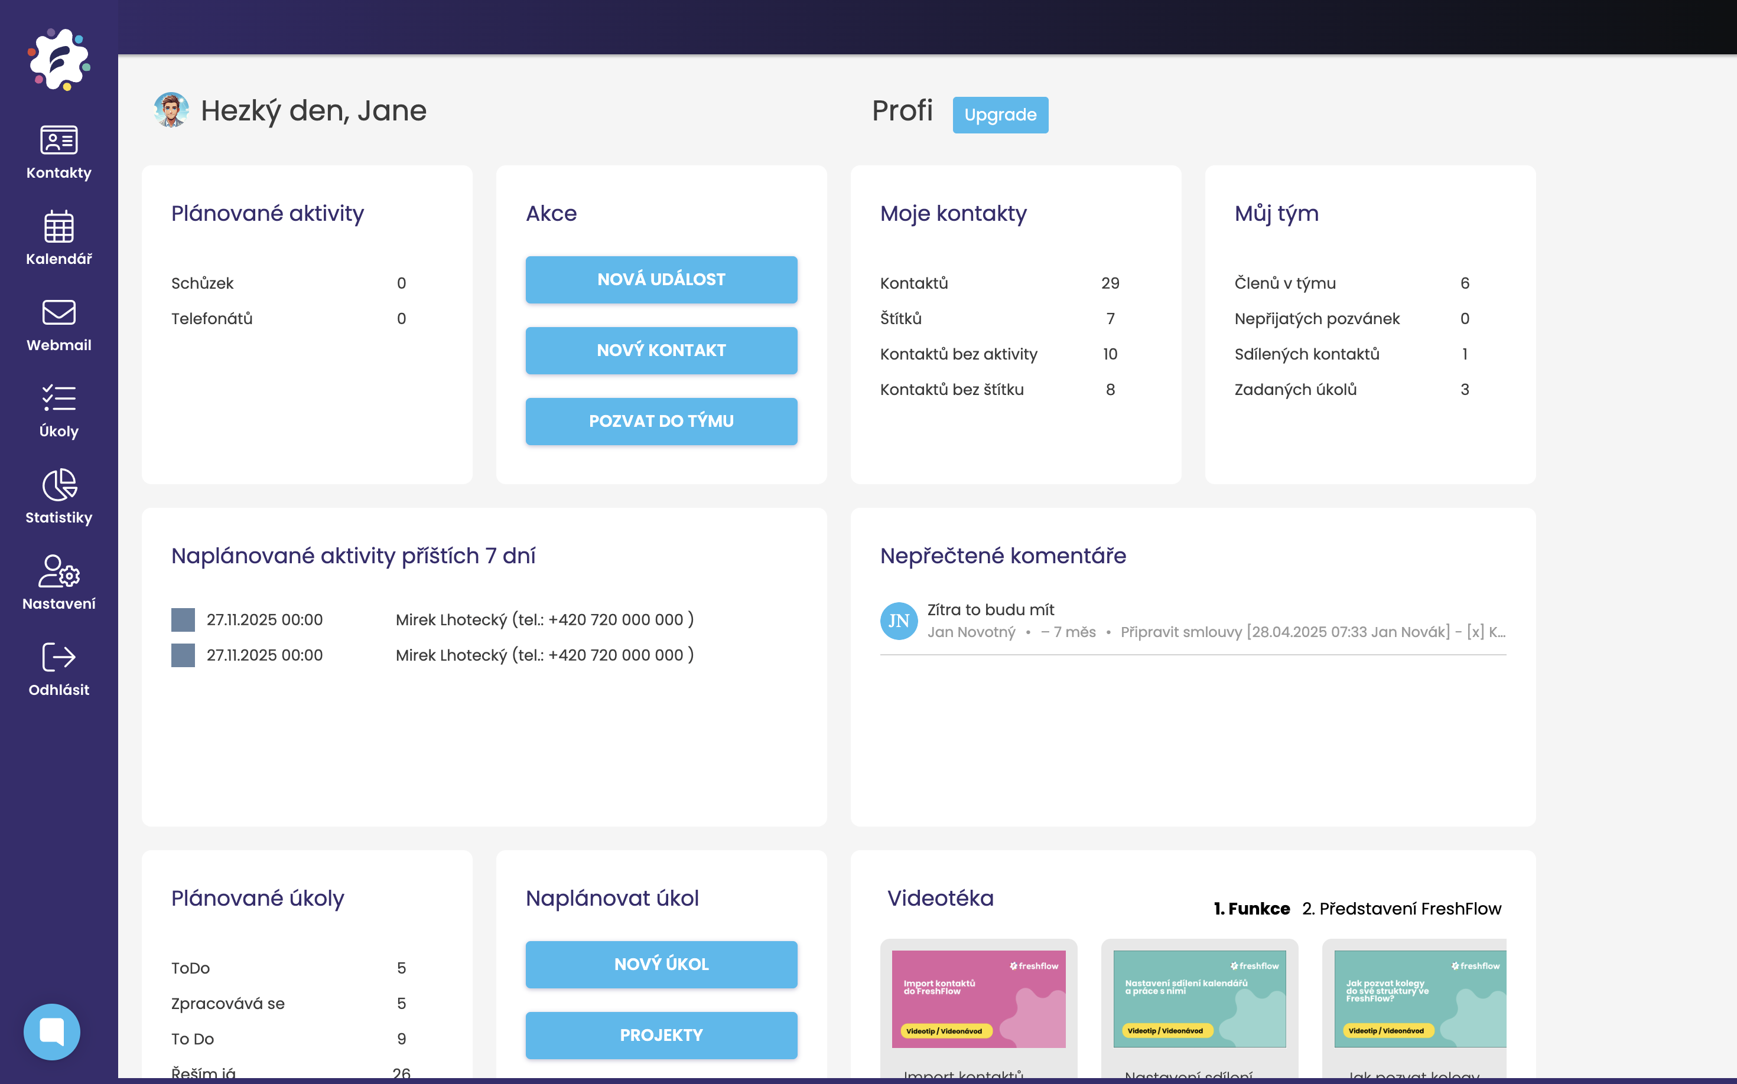This screenshot has height=1084, width=1737.
Task: Open the Webmail envelope icon
Action: 59,312
